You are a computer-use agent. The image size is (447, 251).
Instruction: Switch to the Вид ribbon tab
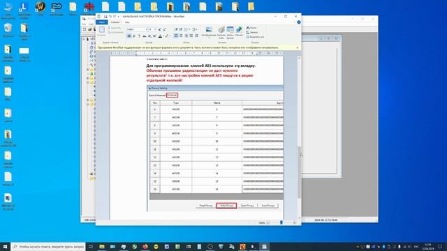127,22
